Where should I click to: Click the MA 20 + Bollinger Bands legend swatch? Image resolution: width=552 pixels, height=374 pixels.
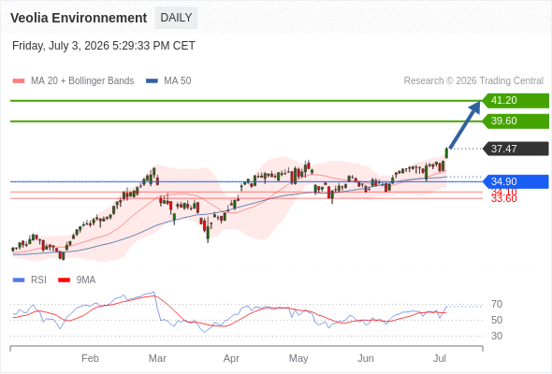coord(19,81)
